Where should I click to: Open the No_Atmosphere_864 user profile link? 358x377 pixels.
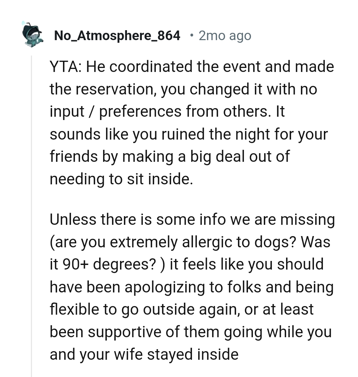click(117, 35)
